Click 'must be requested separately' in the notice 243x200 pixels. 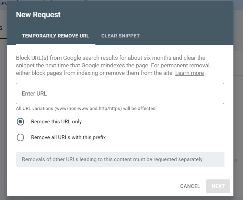pos(170,159)
